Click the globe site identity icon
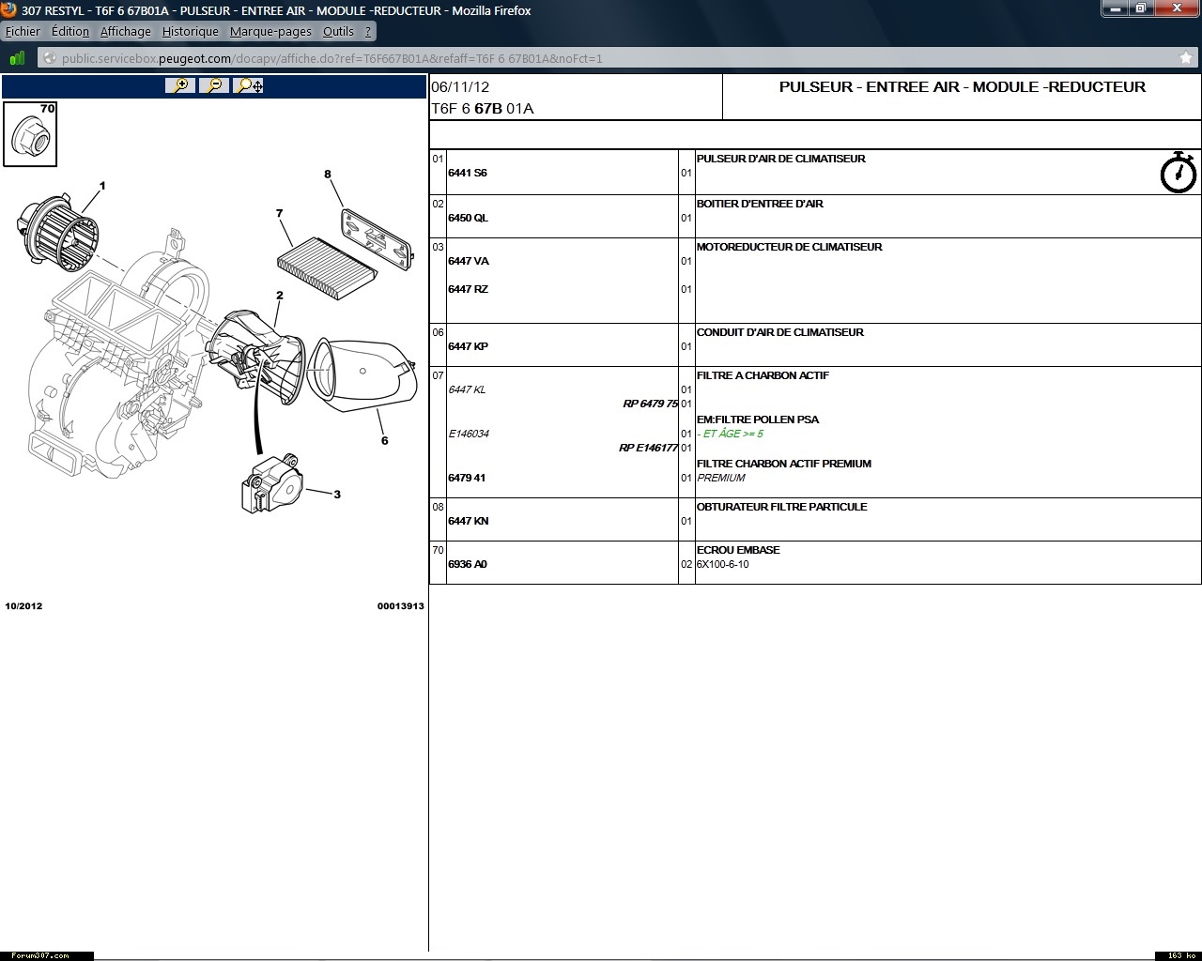This screenshot has height=961, width=1202. 49,58
